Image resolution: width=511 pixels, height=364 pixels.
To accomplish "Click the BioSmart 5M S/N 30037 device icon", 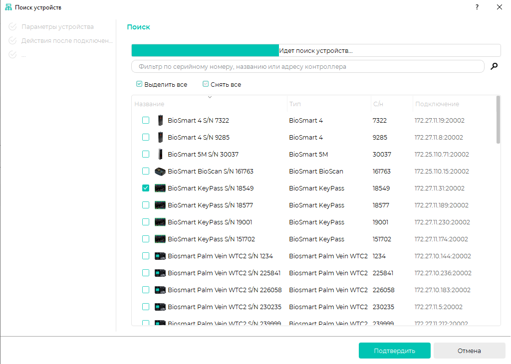I will [160, 154].
